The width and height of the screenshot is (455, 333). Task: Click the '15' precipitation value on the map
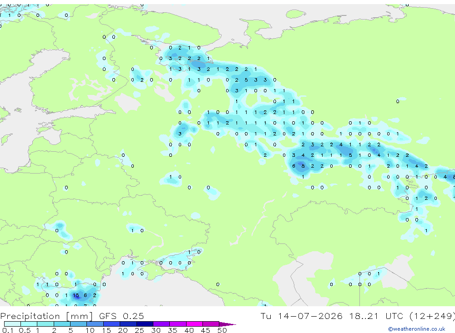(x=76, y=295)
